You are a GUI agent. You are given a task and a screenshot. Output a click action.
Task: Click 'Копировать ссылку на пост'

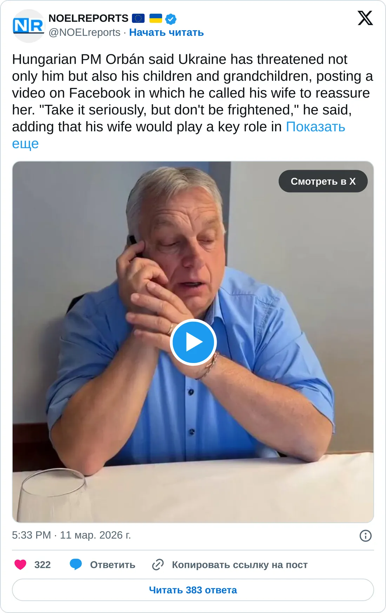pyautogui.click(x=240, y=565)
